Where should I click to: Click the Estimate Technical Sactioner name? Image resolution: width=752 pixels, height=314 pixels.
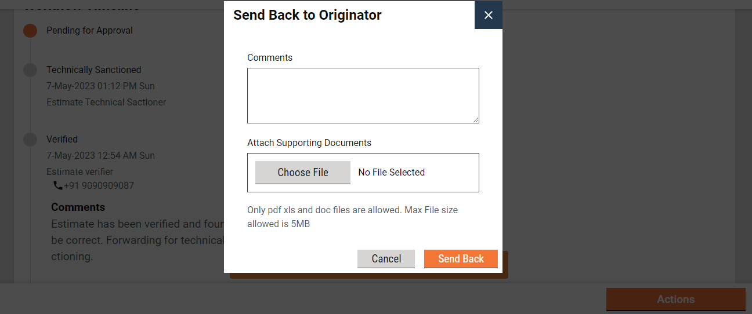coord(106,103)
